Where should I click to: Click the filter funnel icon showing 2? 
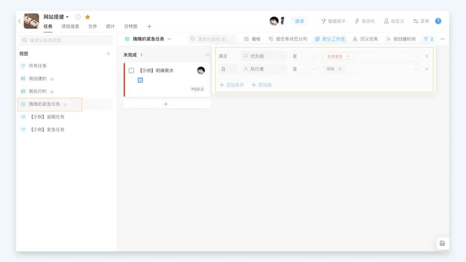pyautogui.click(x=428, y=39)
